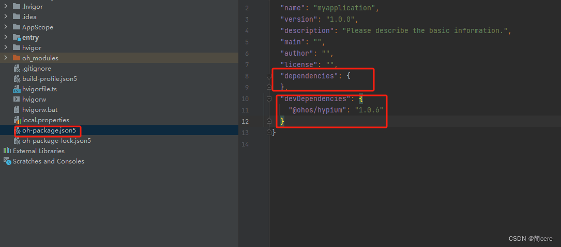Image resolution: width=561 pixels, height=247 pixels.
Task: Open local.properties file
Action: [x=46, y=120]
